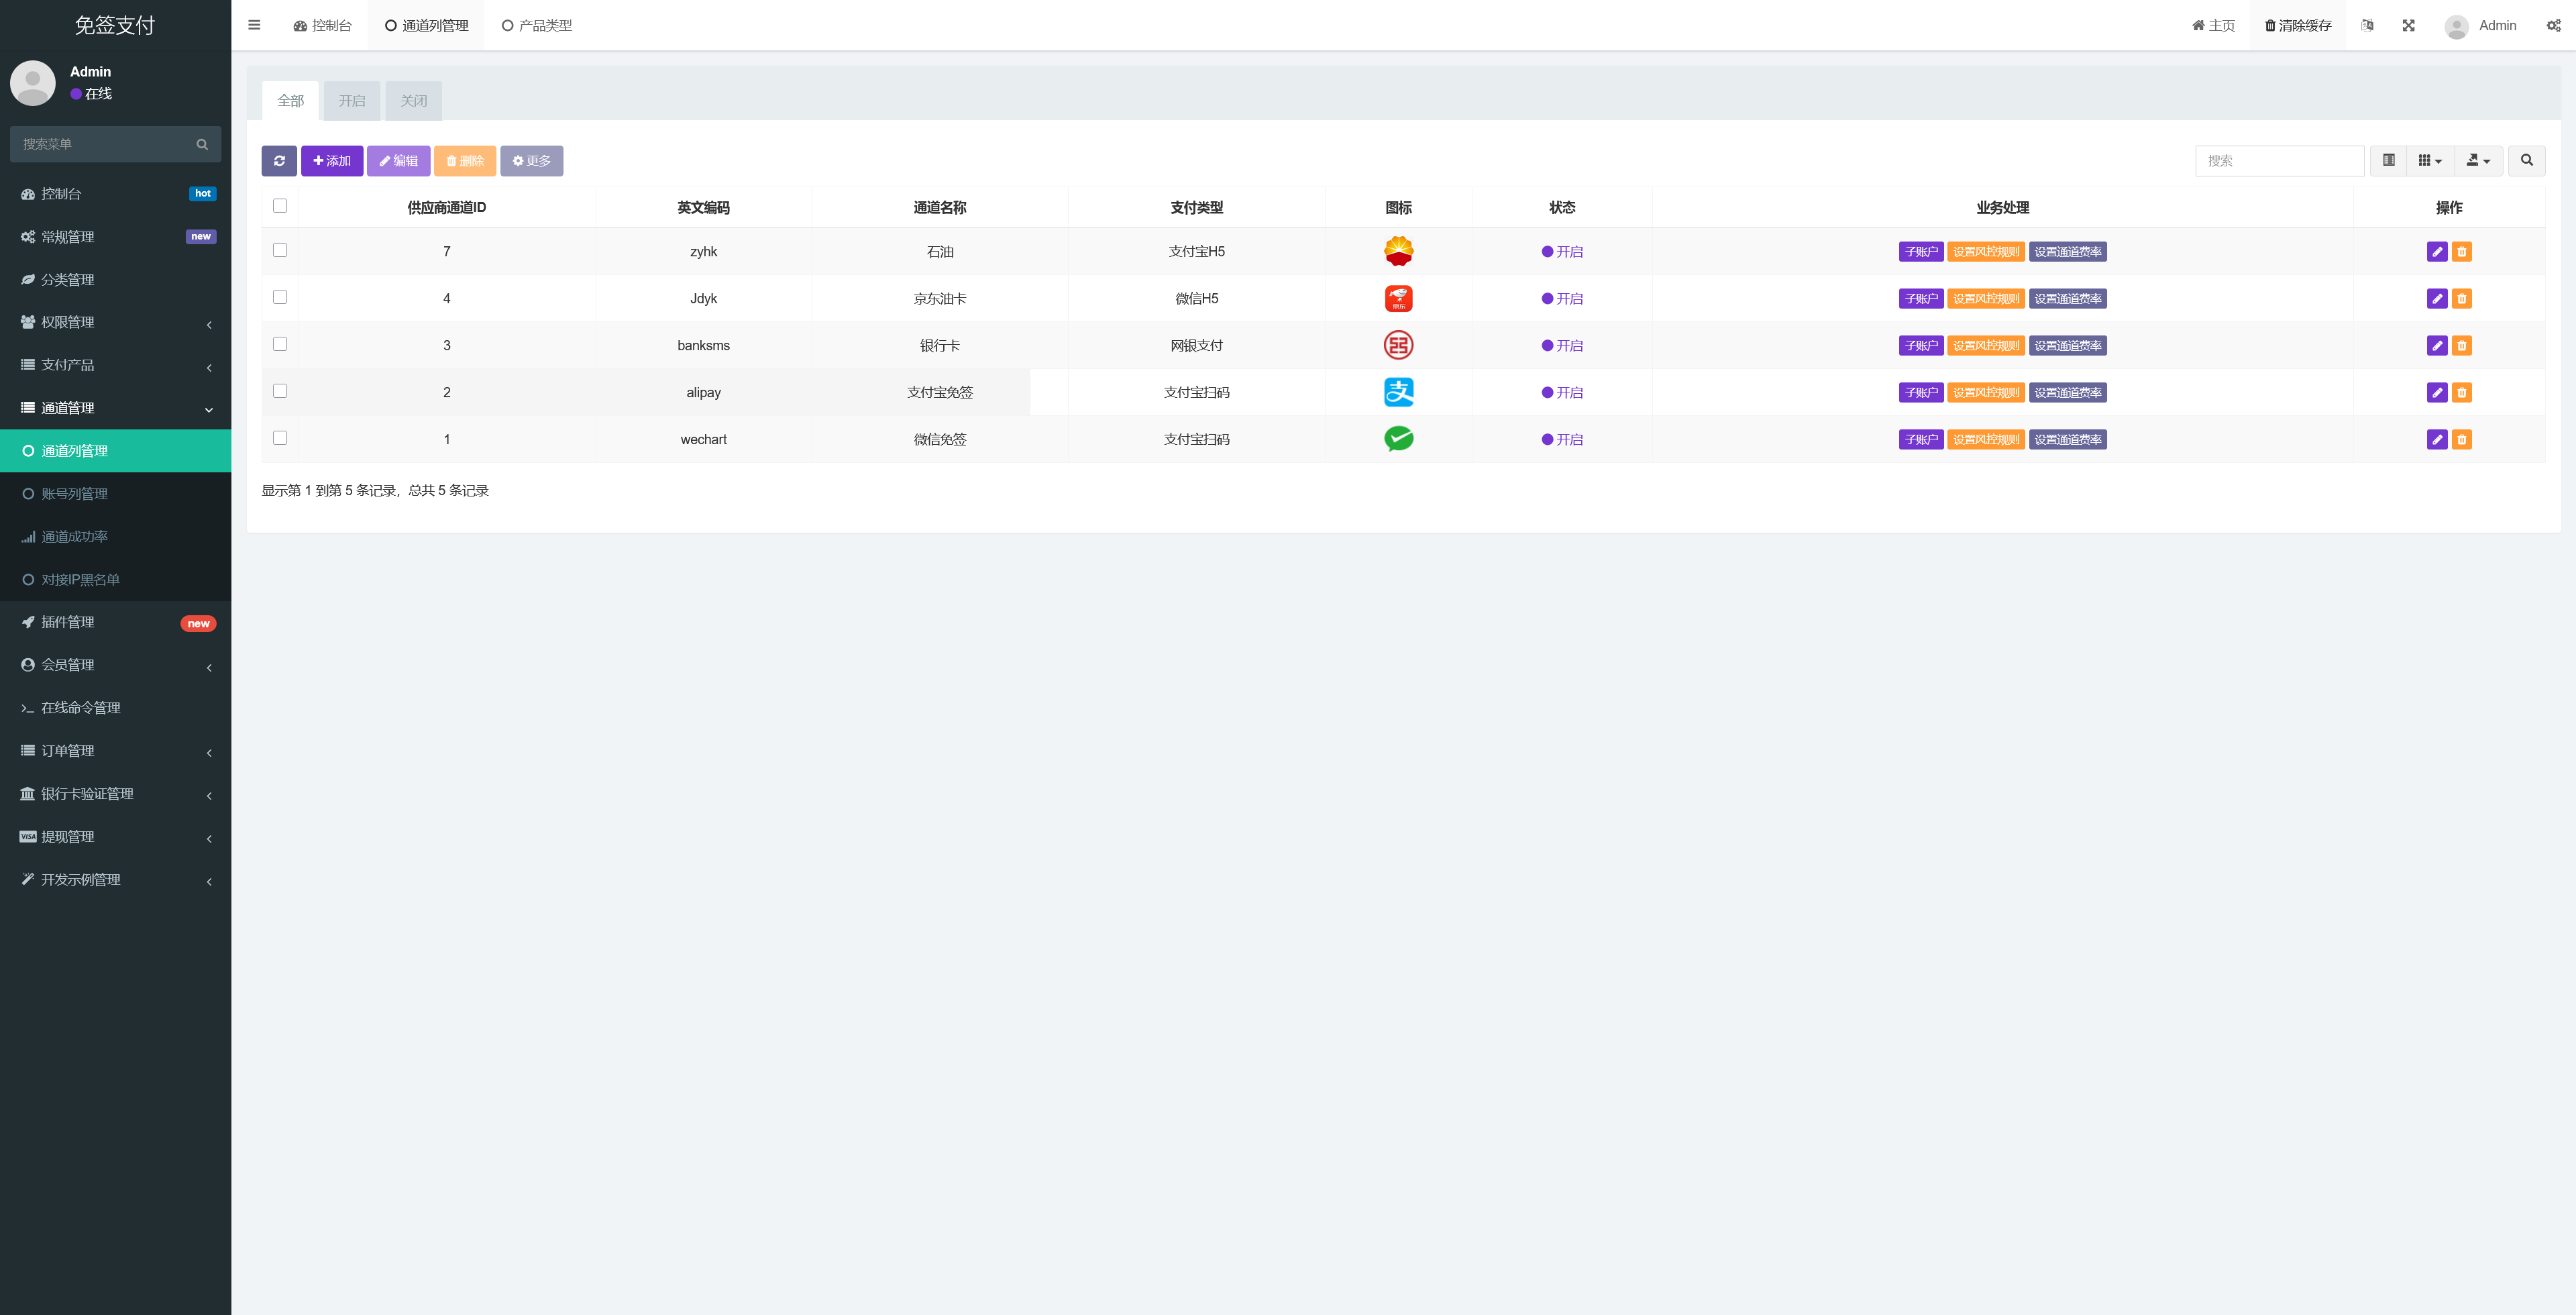Toggle the 开启 status of Jdyk row
This screenshot has width=2576, height=1315.
click(x=1562, y=299)
